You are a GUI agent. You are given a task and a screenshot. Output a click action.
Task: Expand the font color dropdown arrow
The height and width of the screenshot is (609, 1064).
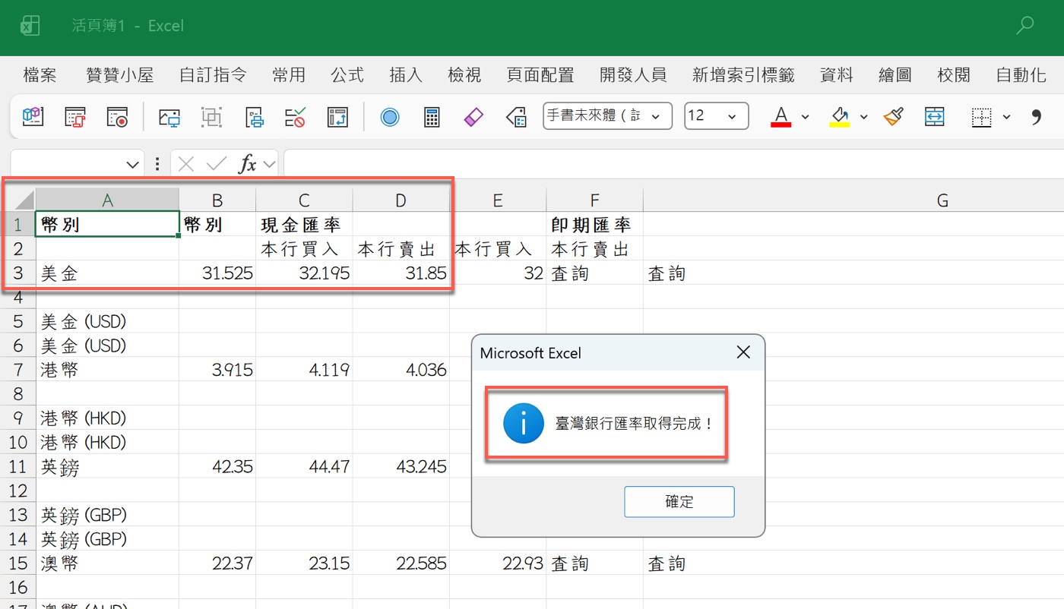[806, 117]
